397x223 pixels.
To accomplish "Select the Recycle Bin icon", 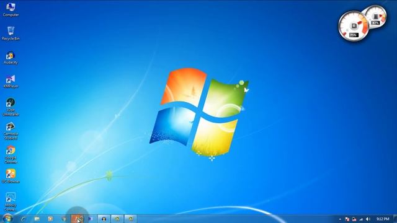I will coord(11,33).
